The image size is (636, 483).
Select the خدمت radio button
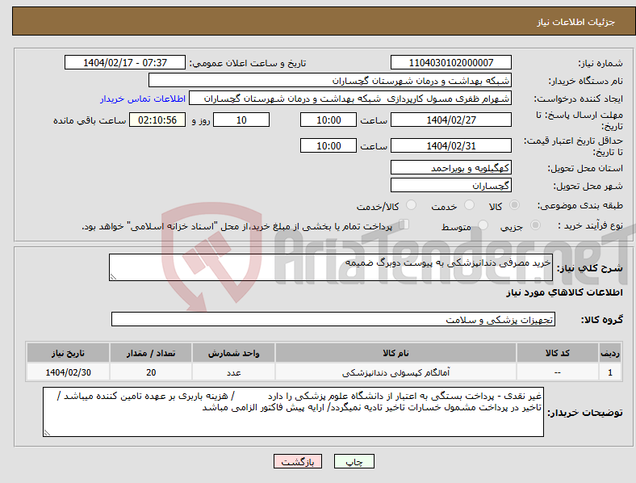click(469, 205)
